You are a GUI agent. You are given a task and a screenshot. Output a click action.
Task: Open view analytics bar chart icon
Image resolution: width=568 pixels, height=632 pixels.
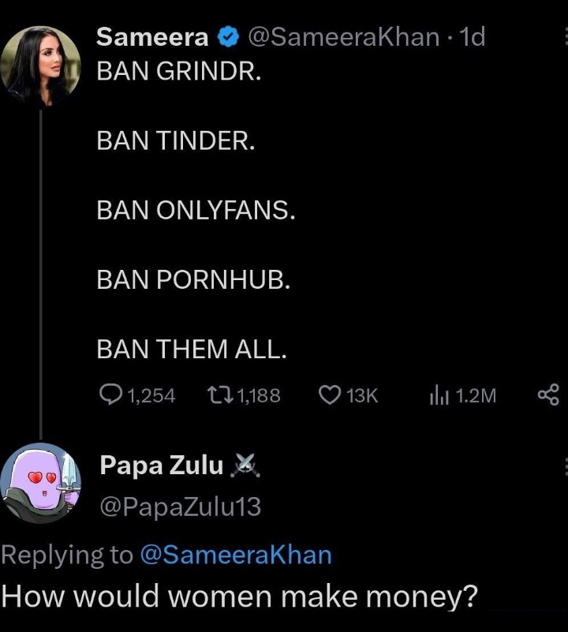pyautogui.click(x=439, y=395)
